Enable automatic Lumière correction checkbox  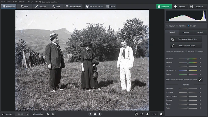pos(196,52)
